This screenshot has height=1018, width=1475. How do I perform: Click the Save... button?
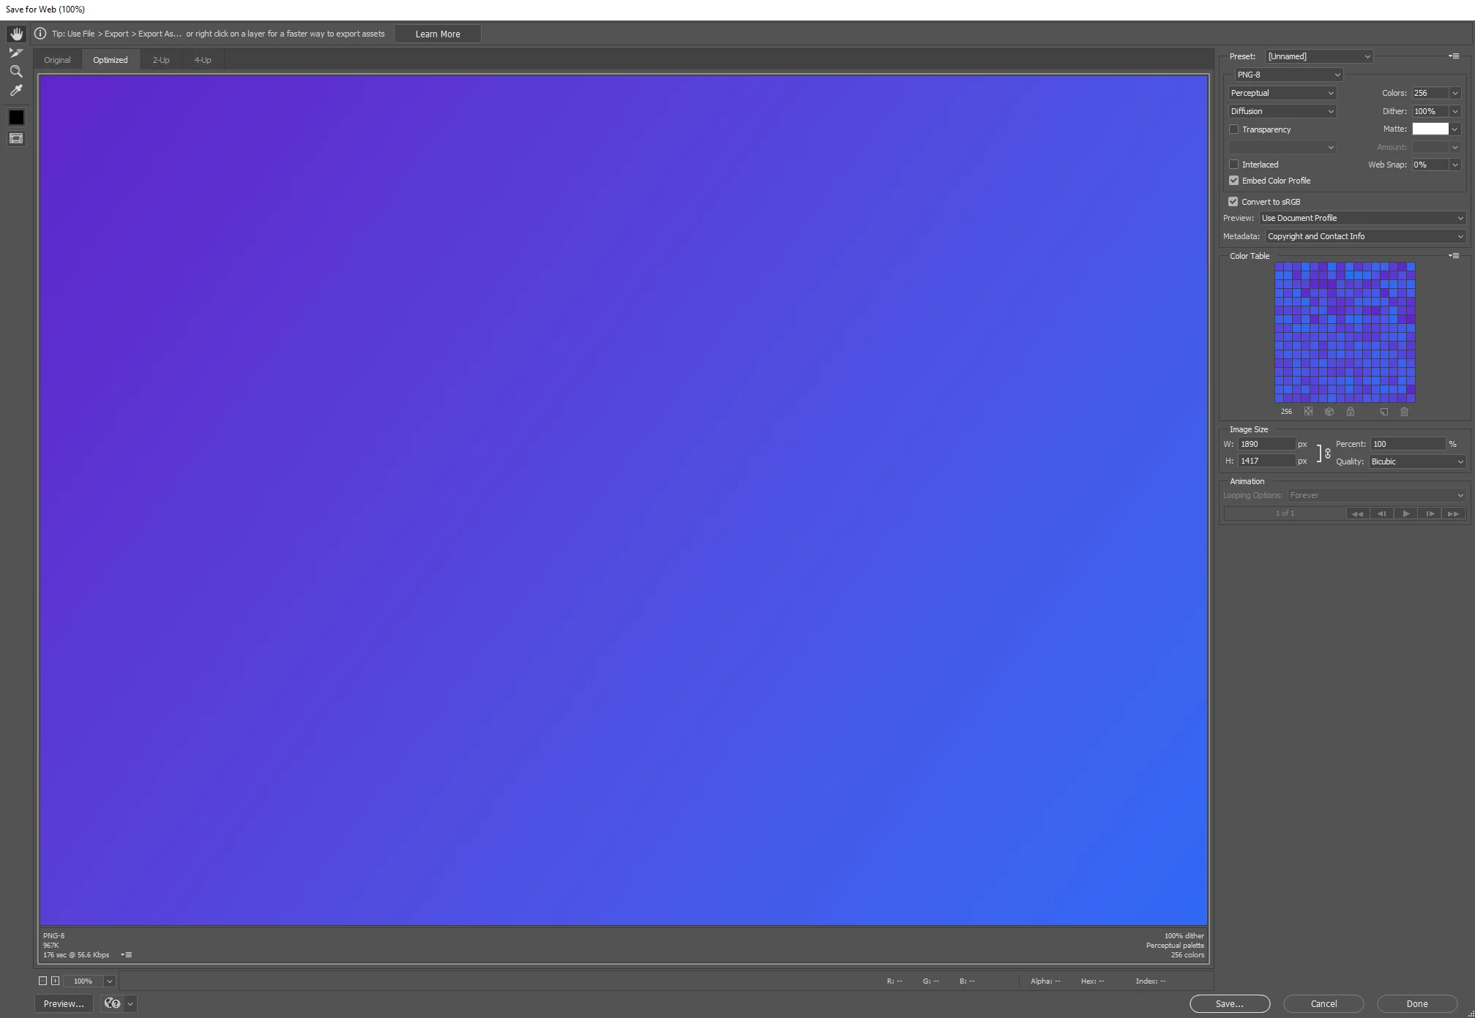coord(1229,1003)
